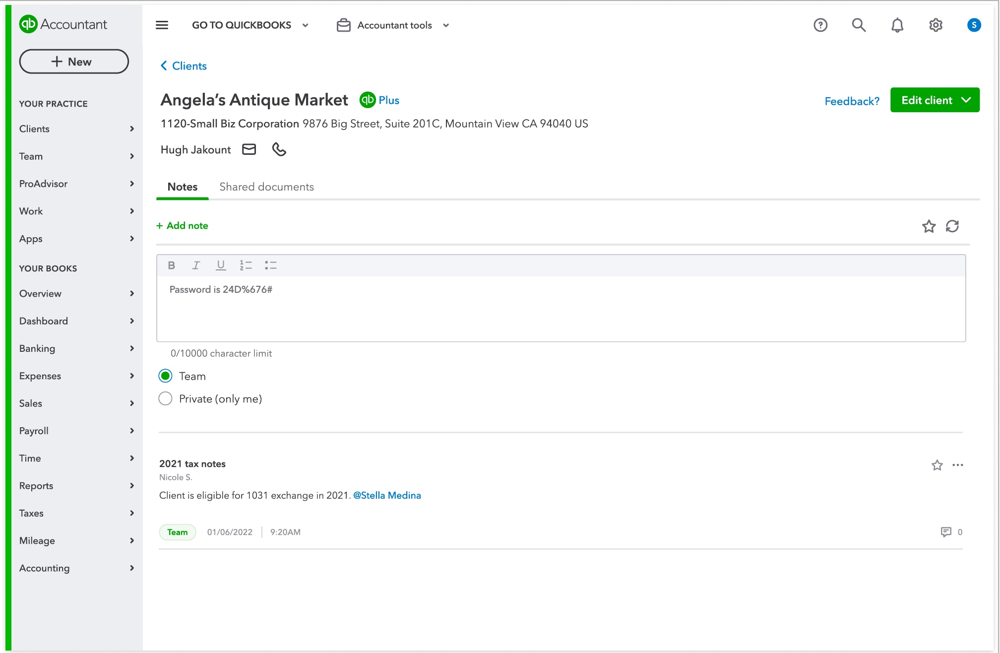Open the GO TO QUICKBOOKS dropdown
Image resolution: width=1000 pixels, height=653 pixels.
[x=250, y=25]
